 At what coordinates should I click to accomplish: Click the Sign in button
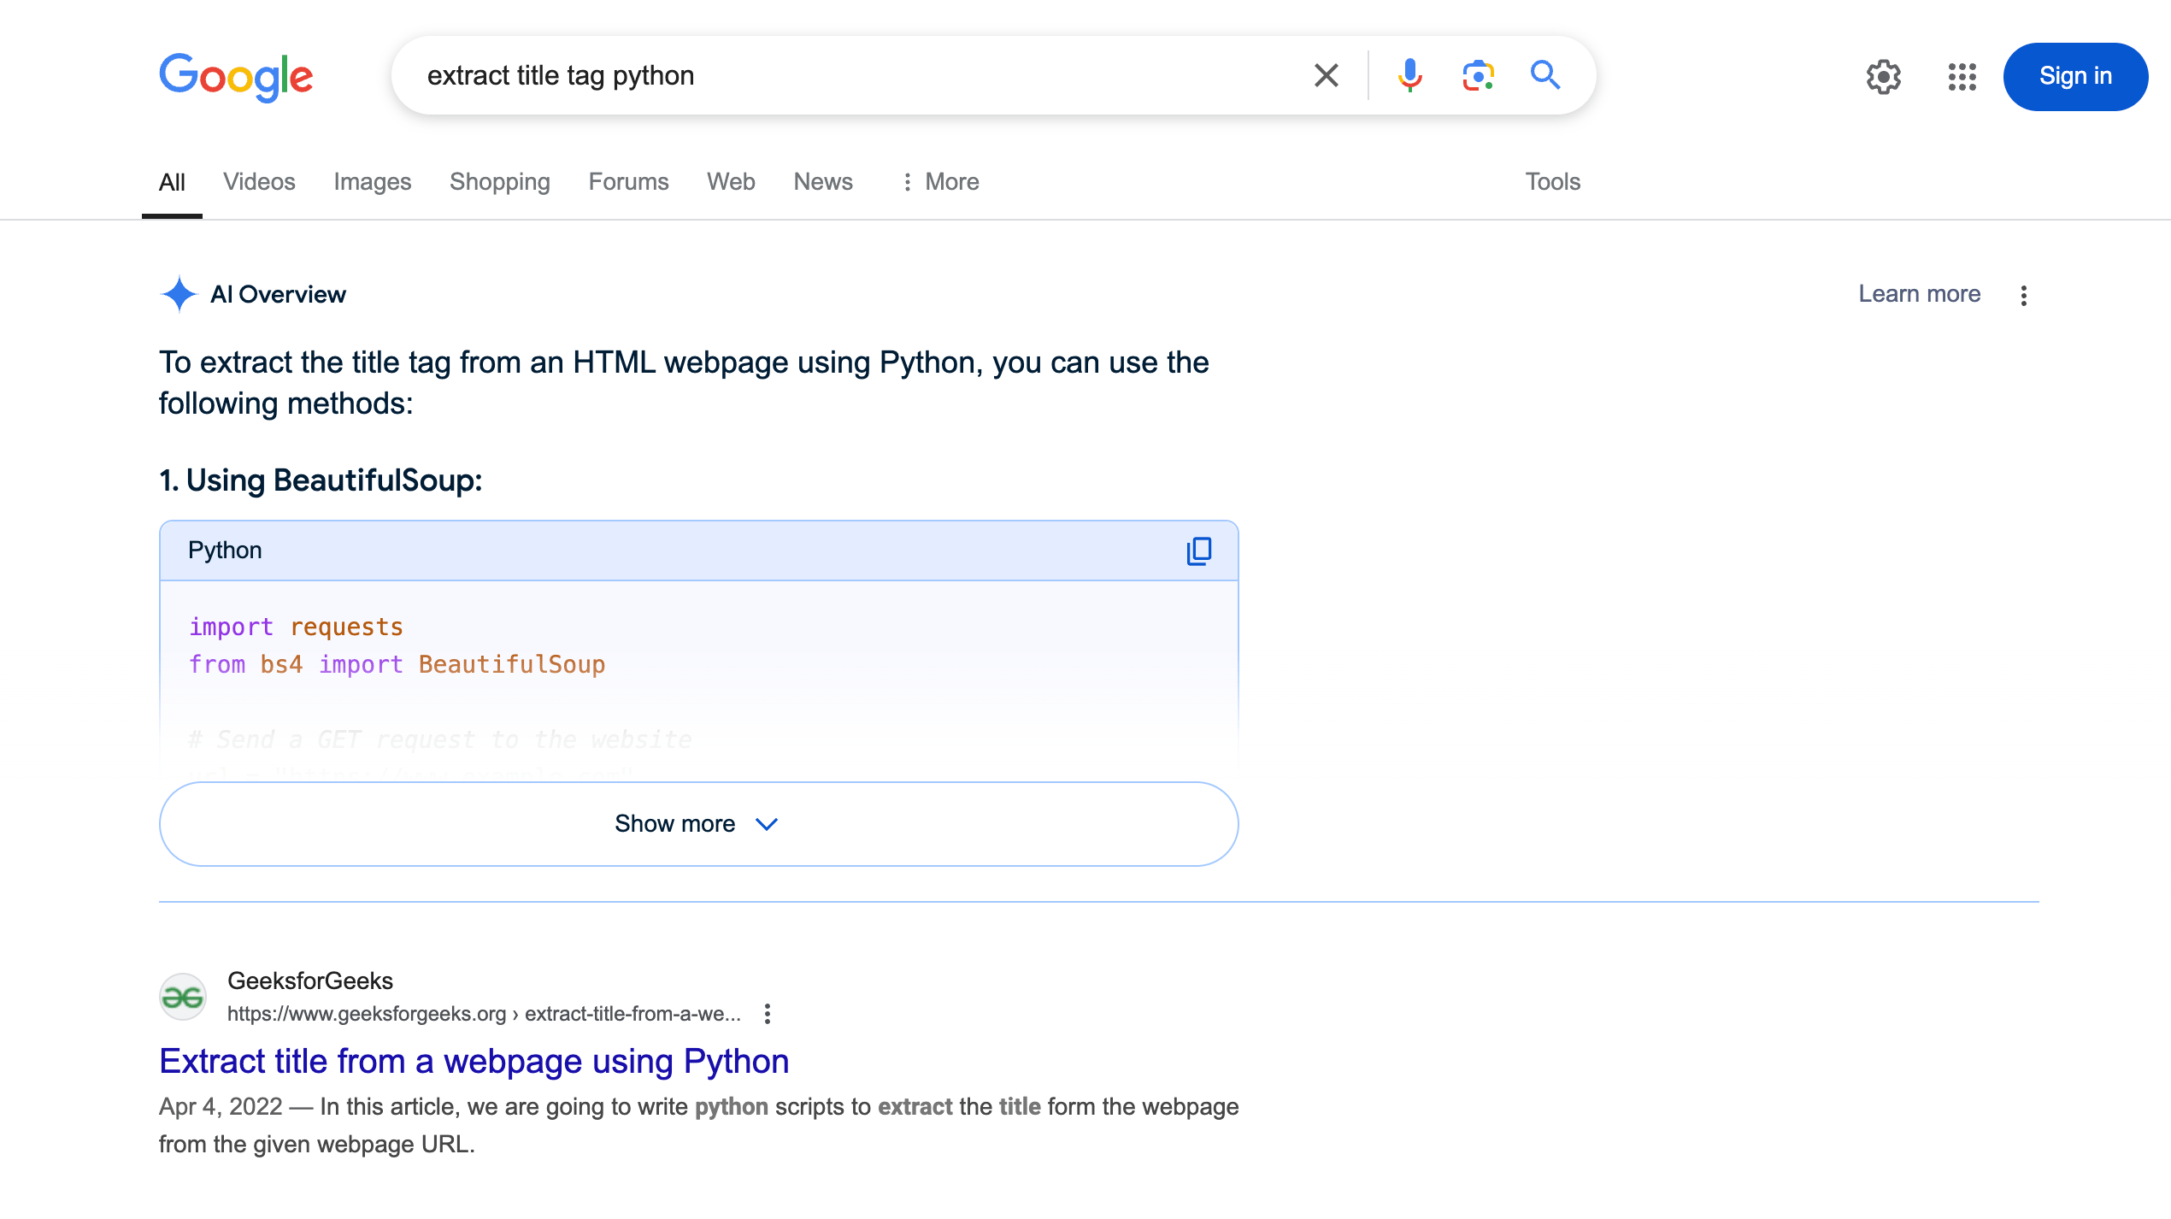[x=2075, y=76]
